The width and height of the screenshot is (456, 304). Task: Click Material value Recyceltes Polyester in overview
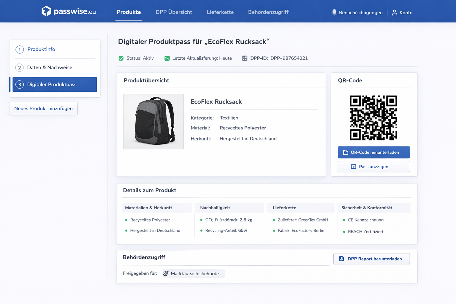[x=243, y=128]
